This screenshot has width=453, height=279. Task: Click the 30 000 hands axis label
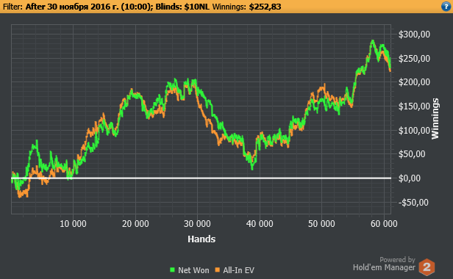[x=197, y=224]
